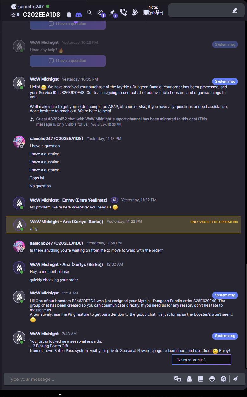Viewport: 247px width, 397px height.
Task: Edit the private note pencil icon
Action: (235, 10)
